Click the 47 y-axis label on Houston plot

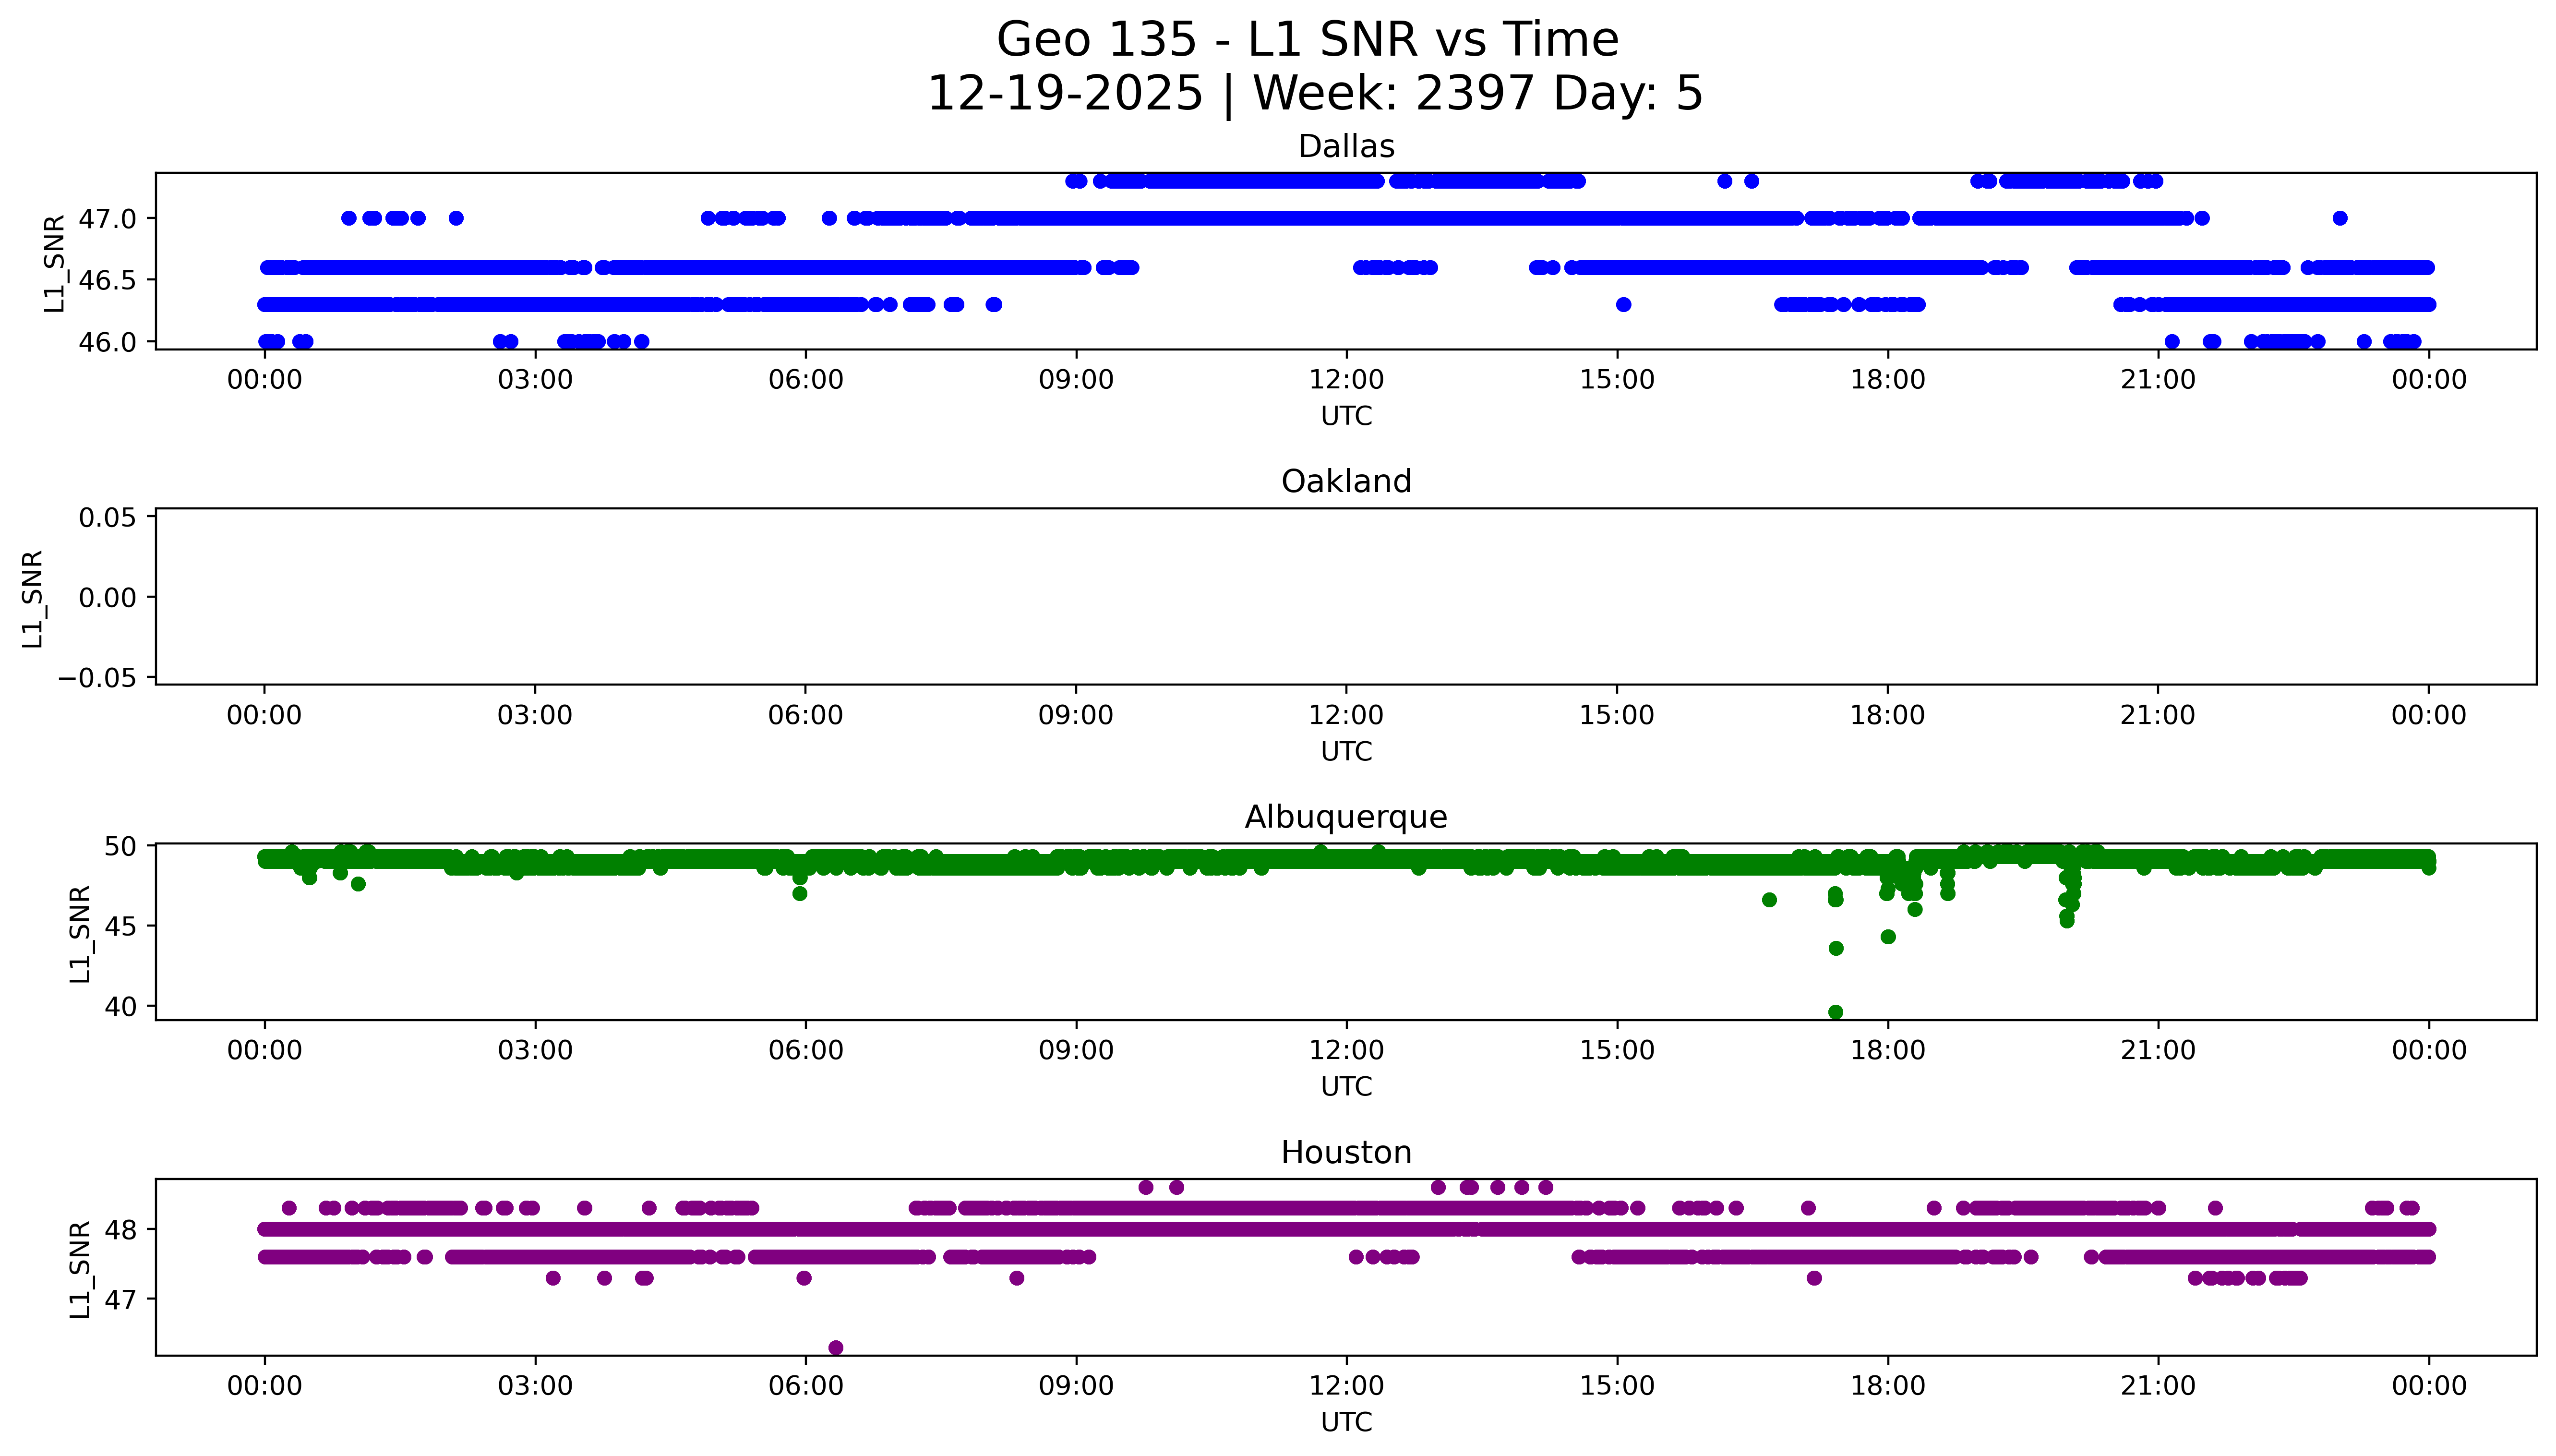[120, 1300]
